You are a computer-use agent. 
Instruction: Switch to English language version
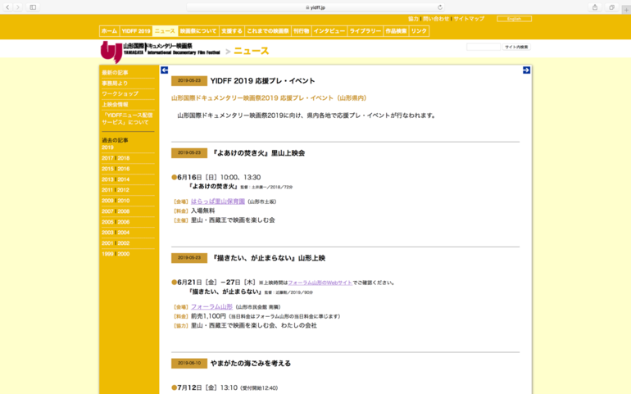514,18
